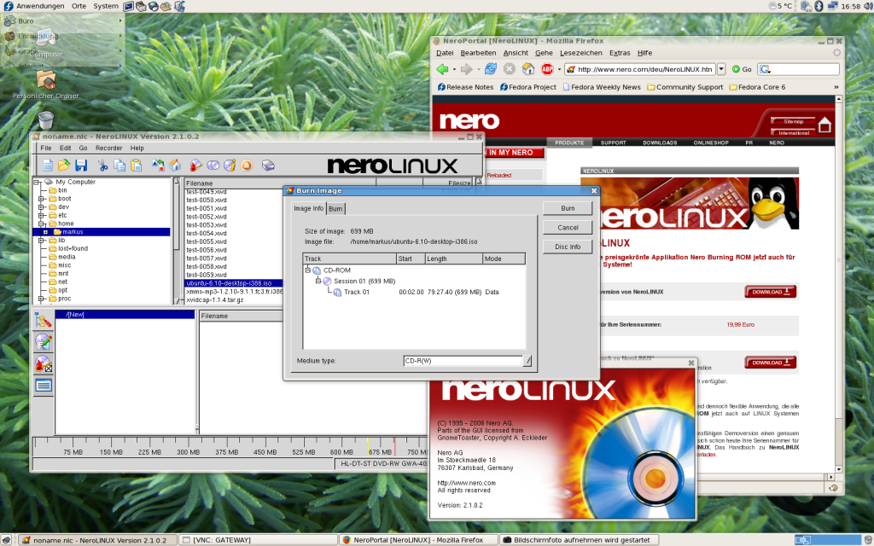Viewport: 874px width, 546px height.
Task: Click the red ABP Adblock icon in Firefox
Action: pos(547,69)
